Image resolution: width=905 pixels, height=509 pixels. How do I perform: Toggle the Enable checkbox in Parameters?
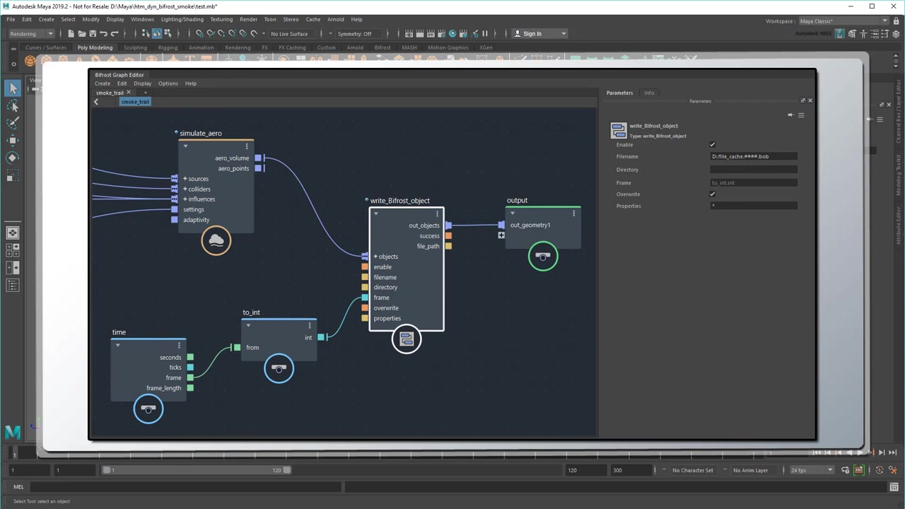[x=713, y=144]
